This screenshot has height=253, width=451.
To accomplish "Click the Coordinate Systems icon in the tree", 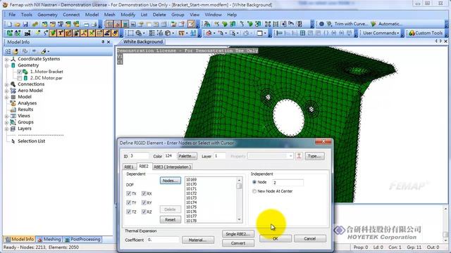I will [x=13, y=59].
